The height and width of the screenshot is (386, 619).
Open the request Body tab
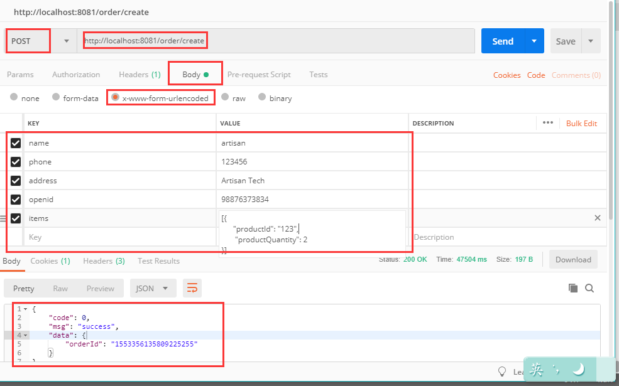[x=195, y=75]
